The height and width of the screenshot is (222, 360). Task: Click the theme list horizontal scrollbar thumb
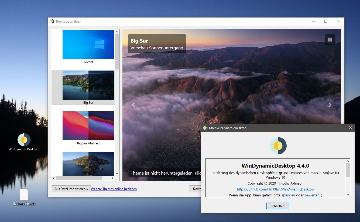tap(79, 178)
